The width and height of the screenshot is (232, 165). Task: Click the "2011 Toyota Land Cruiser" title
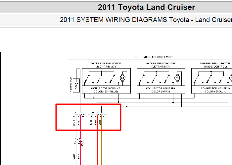[x=146, y=7]
